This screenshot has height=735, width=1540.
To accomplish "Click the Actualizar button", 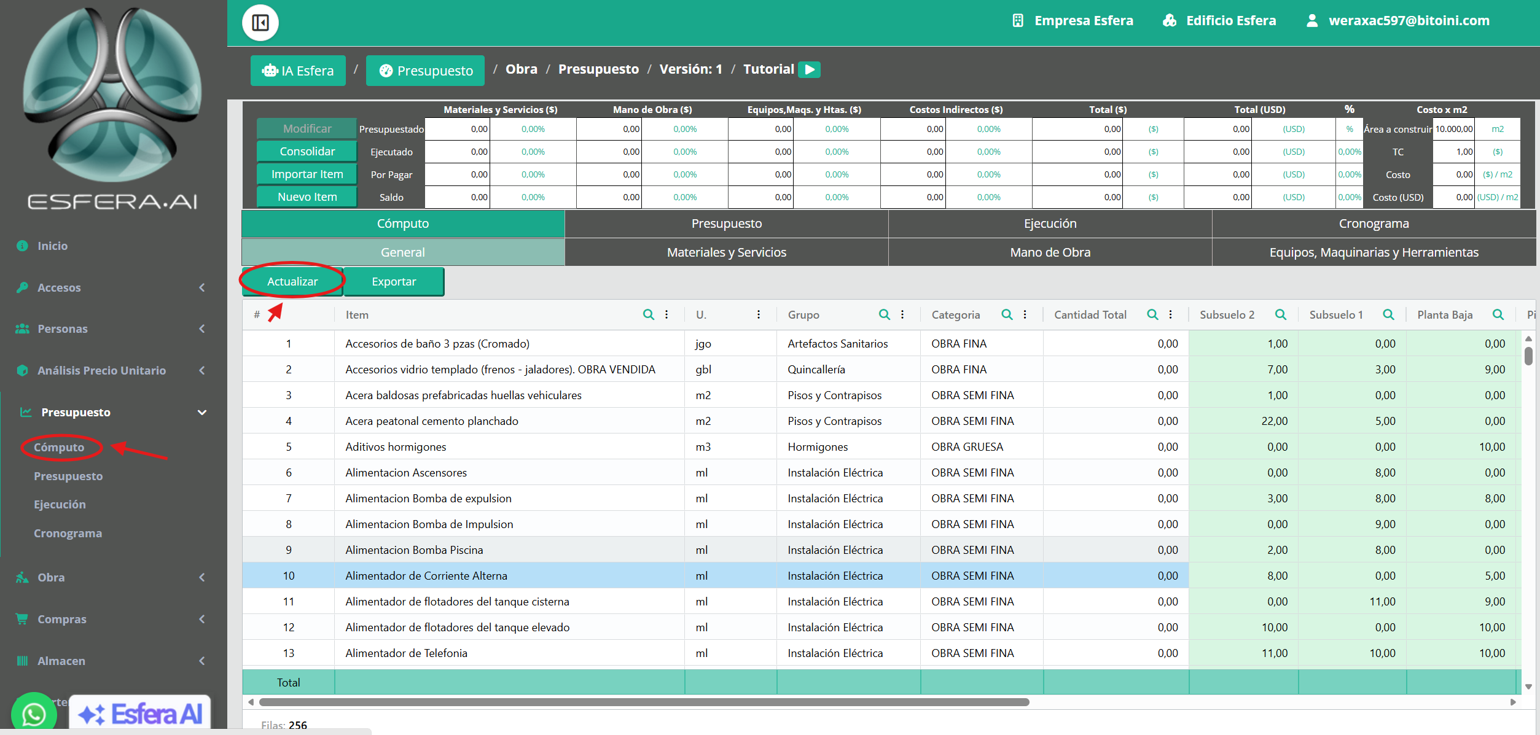I will coord(292,282).
